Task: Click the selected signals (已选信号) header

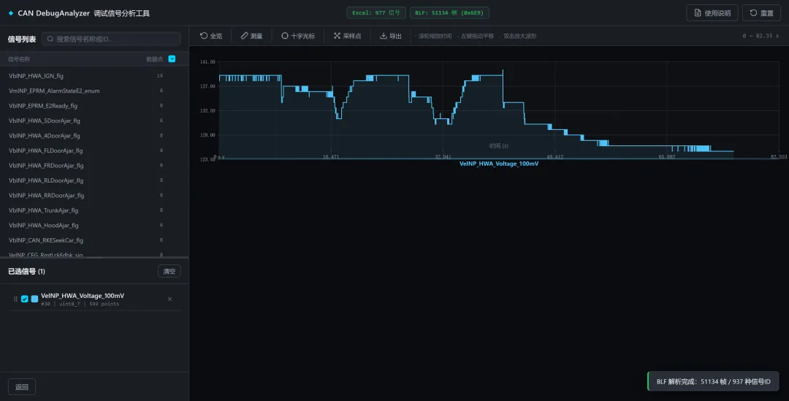Action: pos(26,272)
